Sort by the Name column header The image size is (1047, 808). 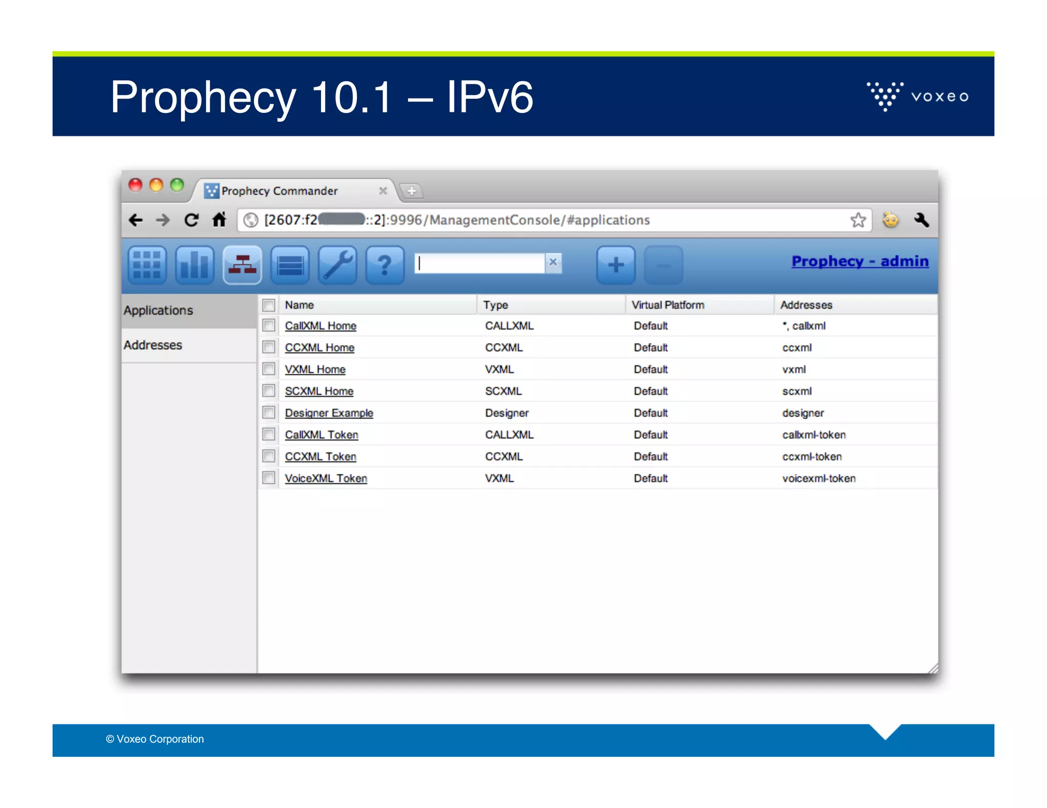pyautogui.click(x=378, y=305)
